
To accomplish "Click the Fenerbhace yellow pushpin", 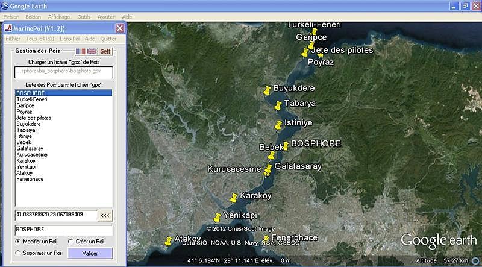I will [266, 239].
